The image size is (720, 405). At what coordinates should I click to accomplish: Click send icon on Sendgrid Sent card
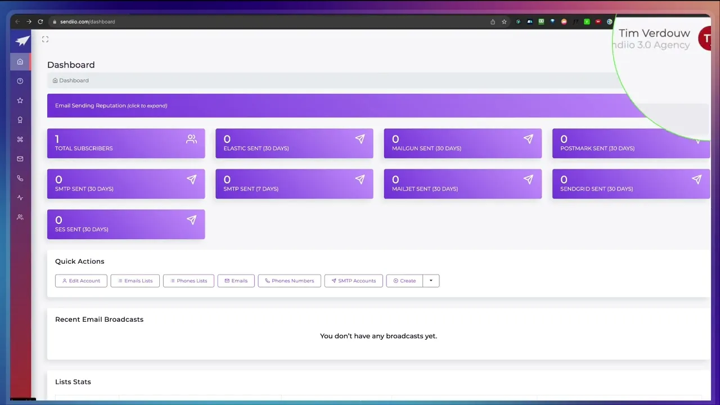(x=697, y=179)
